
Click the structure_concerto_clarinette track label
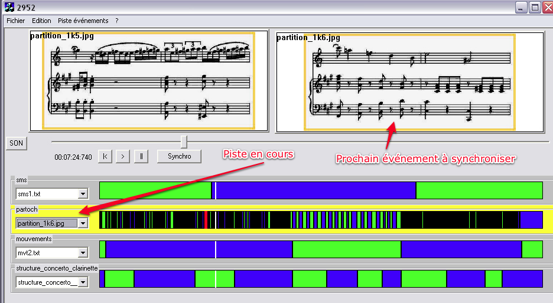click(57, 268)
